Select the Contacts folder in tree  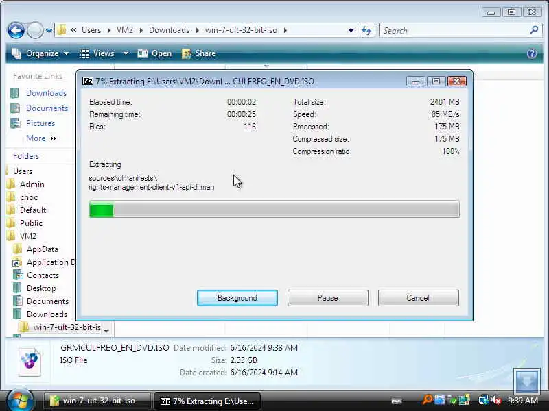click(x=43, y=275)
